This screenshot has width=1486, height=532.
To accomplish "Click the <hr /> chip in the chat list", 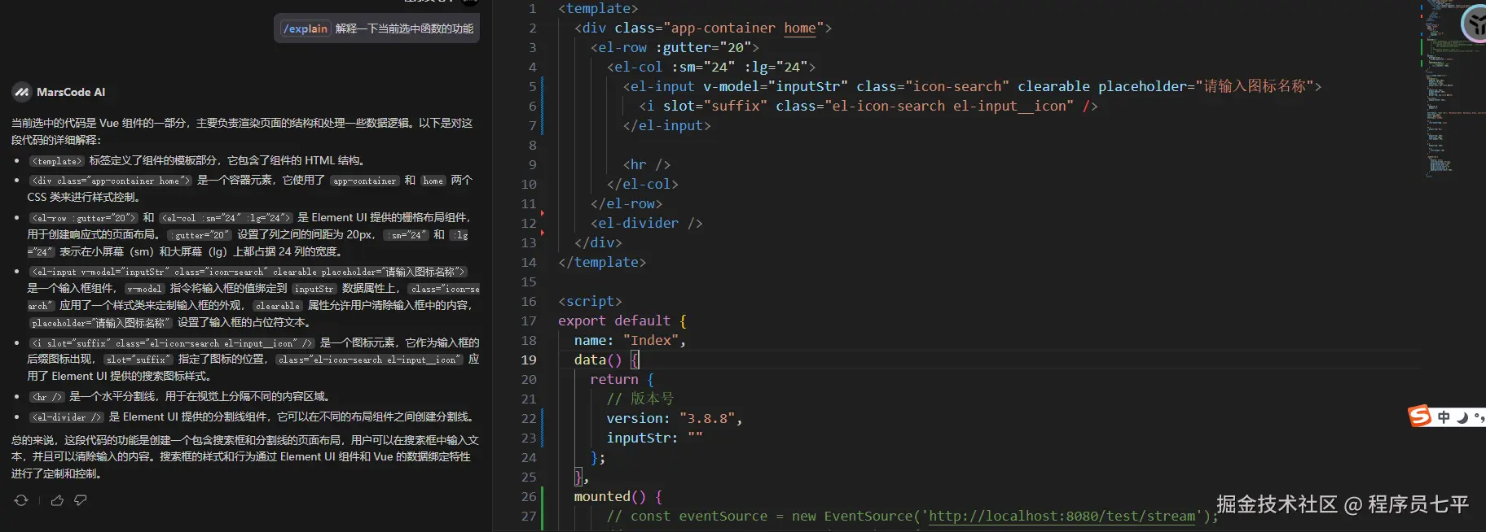I will [46, 397].
